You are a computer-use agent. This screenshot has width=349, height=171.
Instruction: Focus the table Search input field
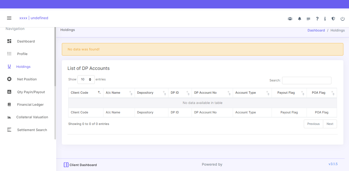pyautogui.click(x=307, y=80)
